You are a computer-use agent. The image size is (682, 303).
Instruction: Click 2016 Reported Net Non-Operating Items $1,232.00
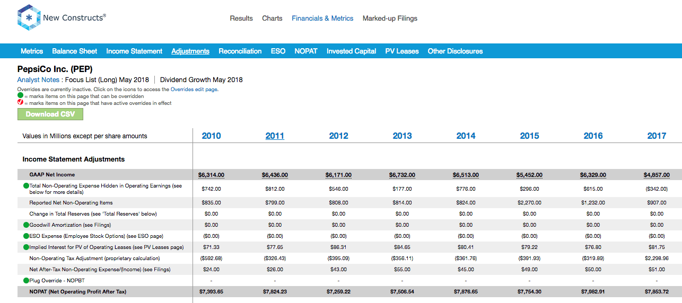tap(593, 202)
